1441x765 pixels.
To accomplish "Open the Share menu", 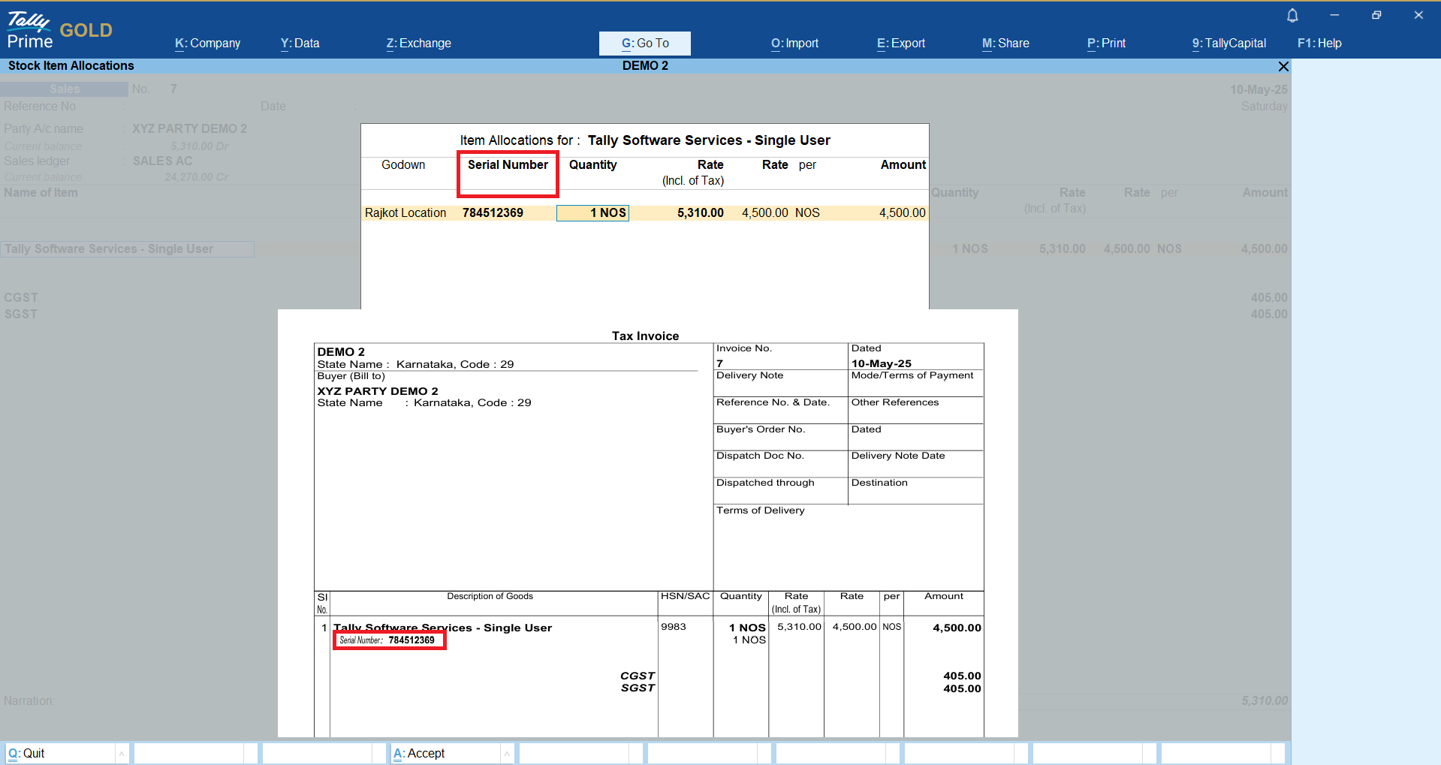I will click(1005, 44).
